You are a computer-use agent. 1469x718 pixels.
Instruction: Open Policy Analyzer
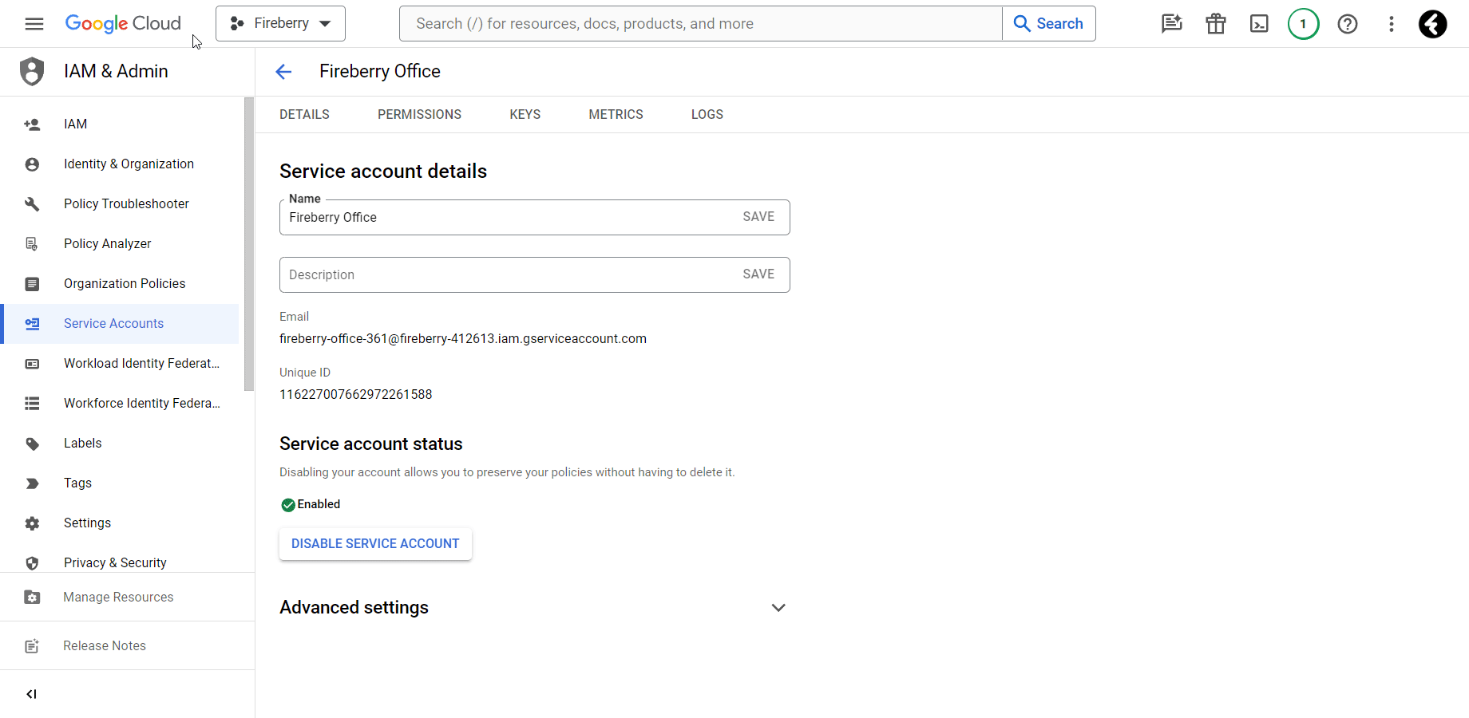pos(121,244)
